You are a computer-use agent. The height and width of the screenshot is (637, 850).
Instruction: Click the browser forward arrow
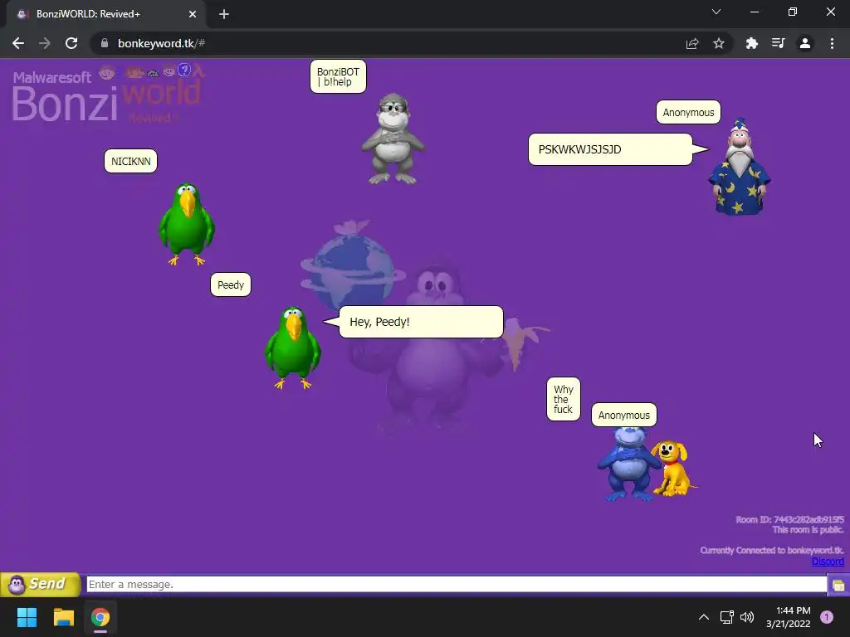(x=45, y=43)
